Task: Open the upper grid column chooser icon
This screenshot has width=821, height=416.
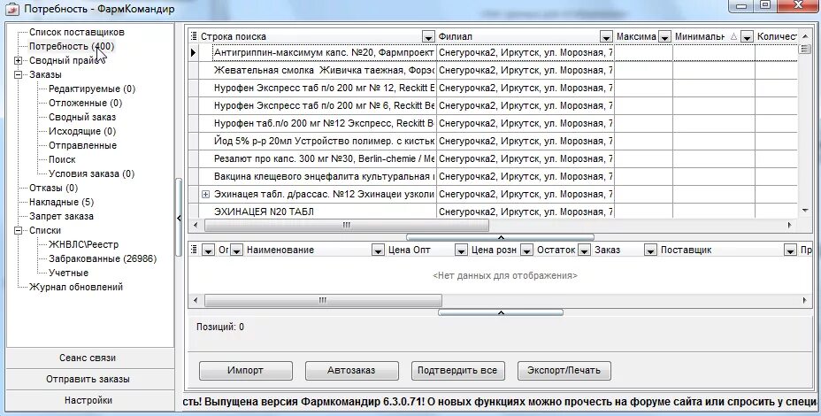Action: click(193, 36)
